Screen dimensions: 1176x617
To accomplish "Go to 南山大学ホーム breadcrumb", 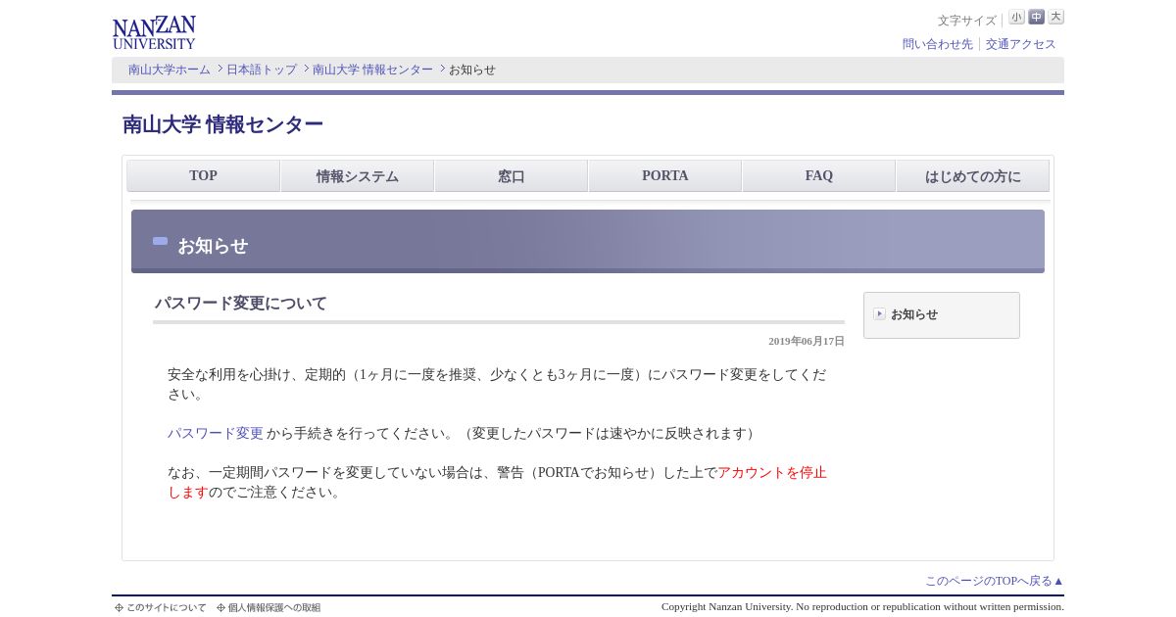I will pyautogui.click(x=170, y=70).
